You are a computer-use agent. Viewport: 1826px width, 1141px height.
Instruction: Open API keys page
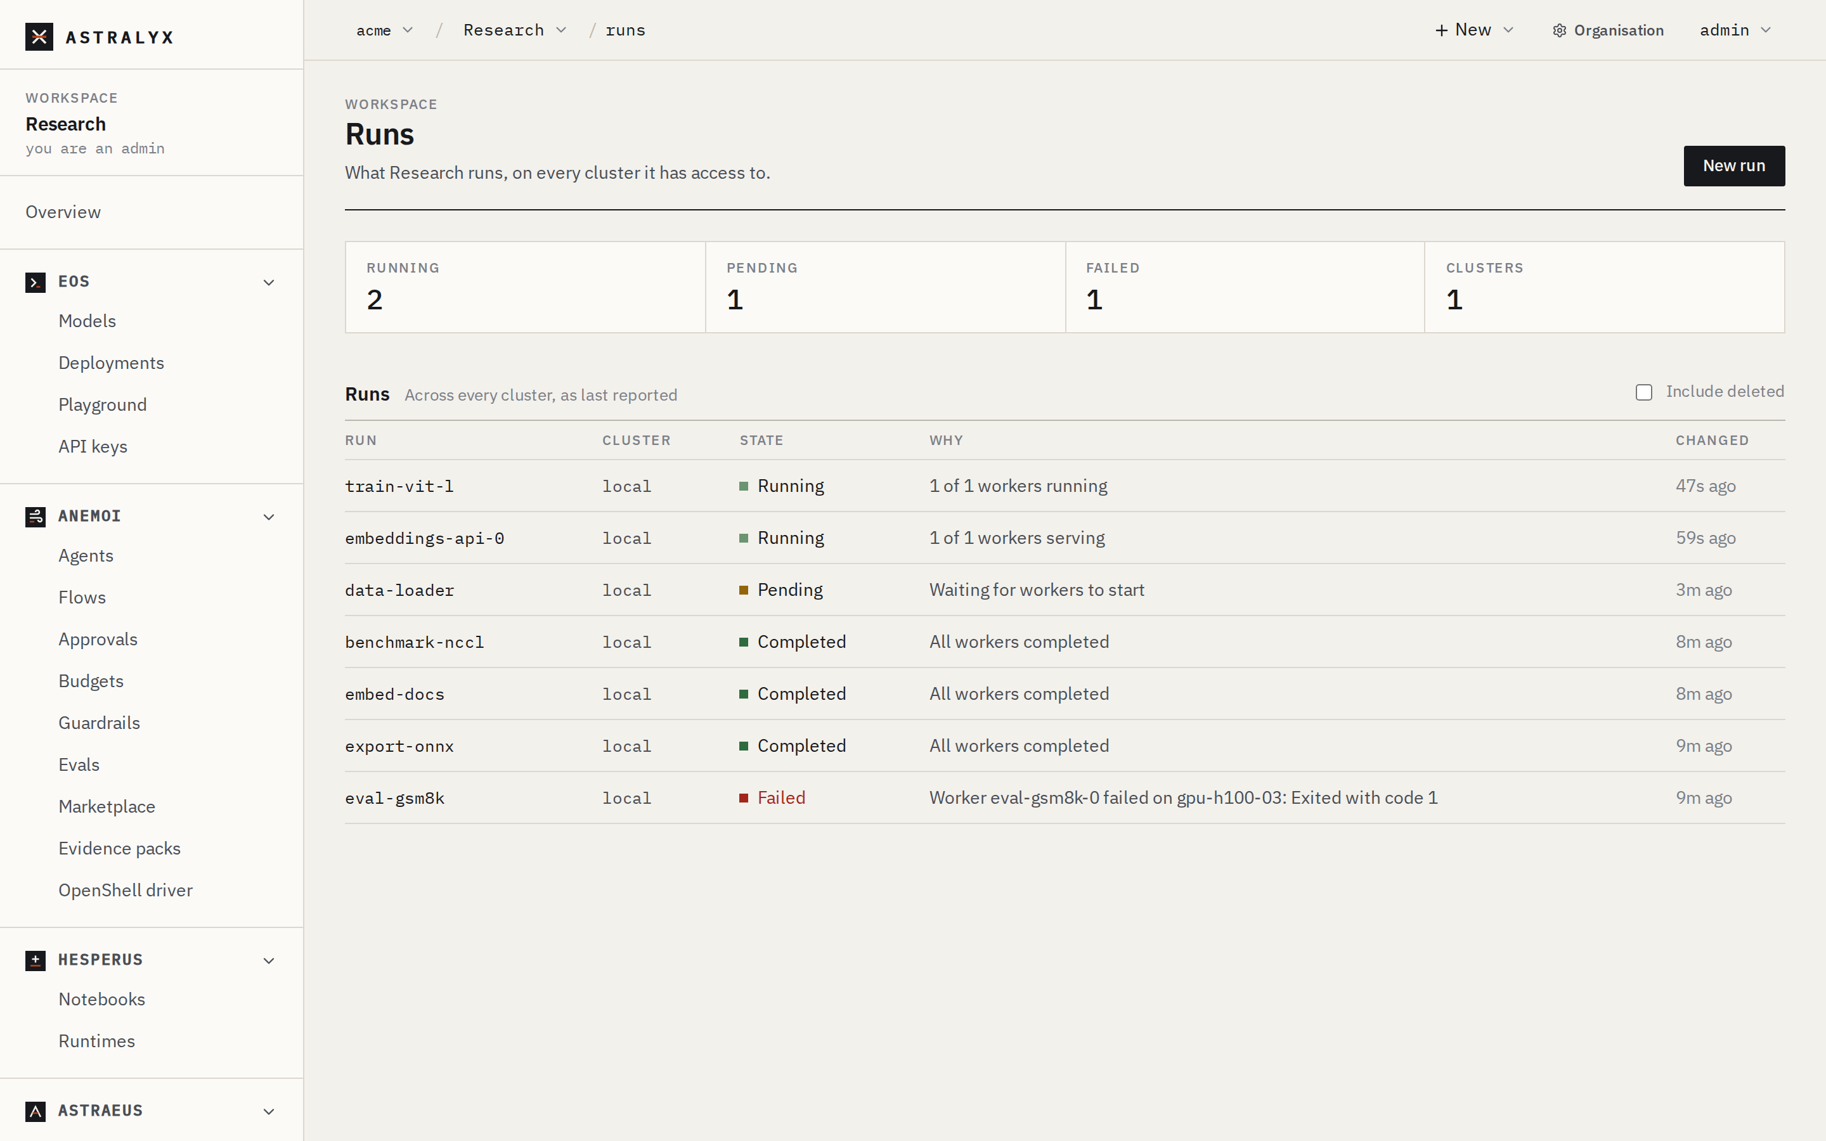[93, 447]
